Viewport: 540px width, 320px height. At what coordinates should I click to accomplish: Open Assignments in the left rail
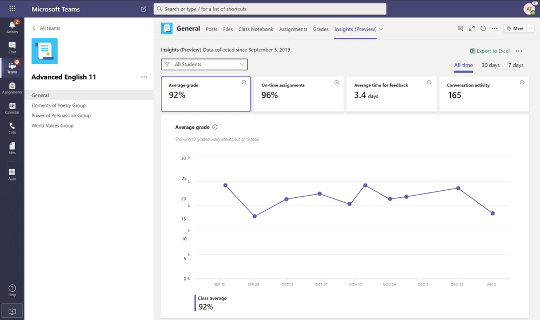pyautogui.click(x=12, y=88)
